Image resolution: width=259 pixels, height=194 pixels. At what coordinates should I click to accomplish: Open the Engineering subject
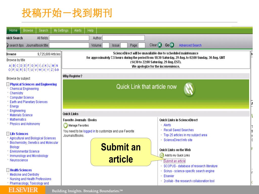[18, 111]
